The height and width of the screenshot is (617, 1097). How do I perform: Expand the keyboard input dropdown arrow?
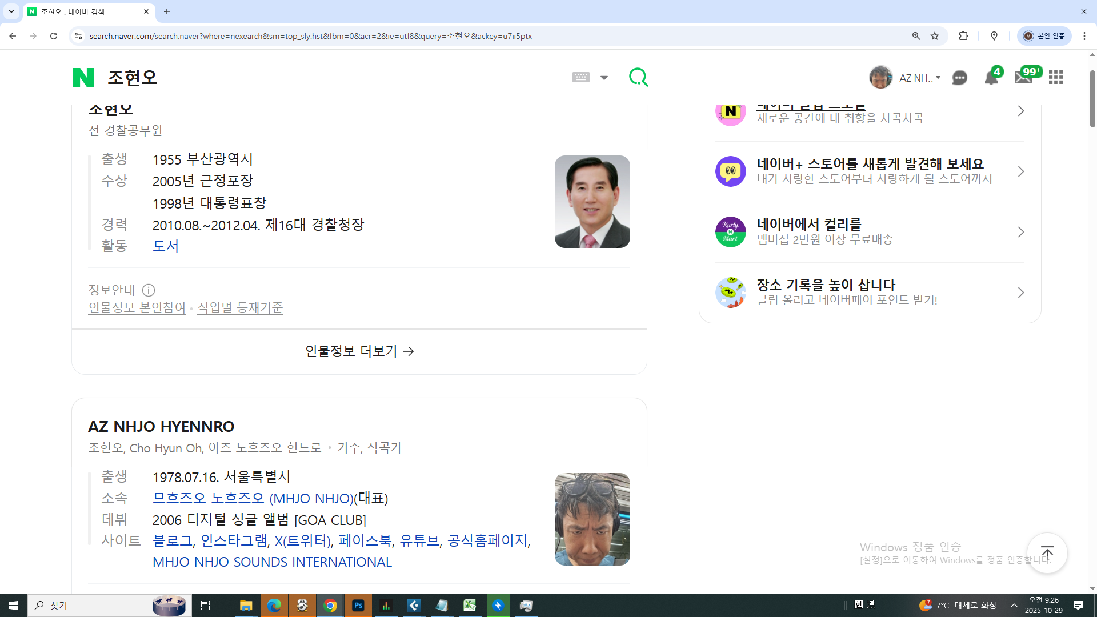pyautogui.click(x=604, y=78)
